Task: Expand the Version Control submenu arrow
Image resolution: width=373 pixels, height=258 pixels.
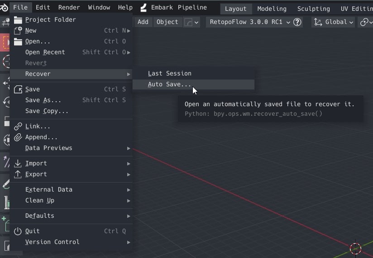Action: pos(129,242)
